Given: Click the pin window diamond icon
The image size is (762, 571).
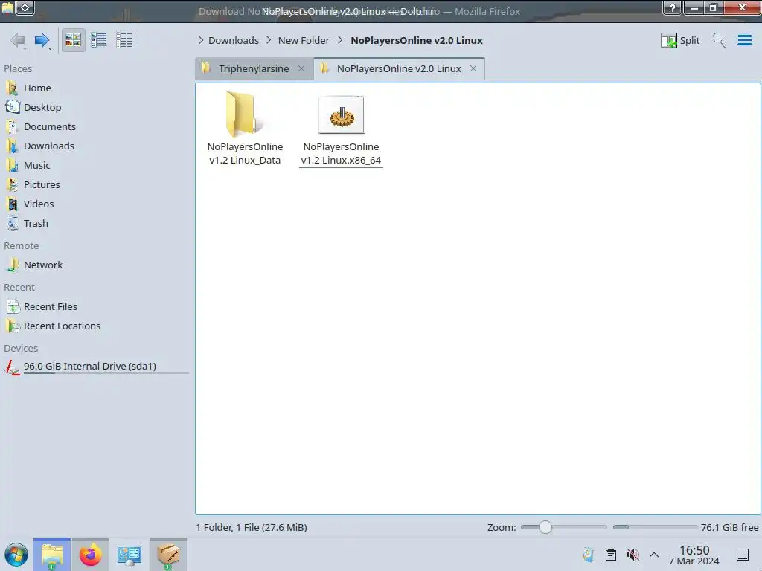Looking at the screenshot, I should pyautogui.click(x=25, y=7).
